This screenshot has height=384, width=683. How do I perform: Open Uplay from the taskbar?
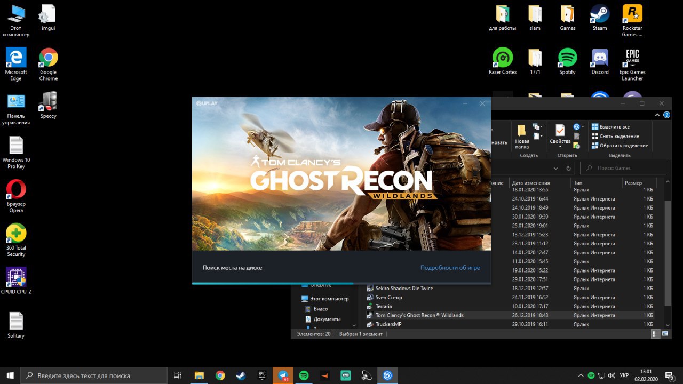pyautogui.click(x=387, y=375)
